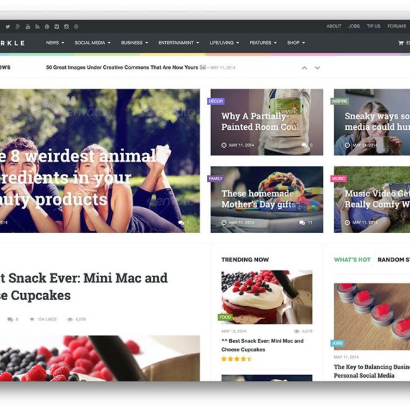This screenshot has height=410, width=410.
Task: Click clock icon on Music Video card
Action: 347,222
